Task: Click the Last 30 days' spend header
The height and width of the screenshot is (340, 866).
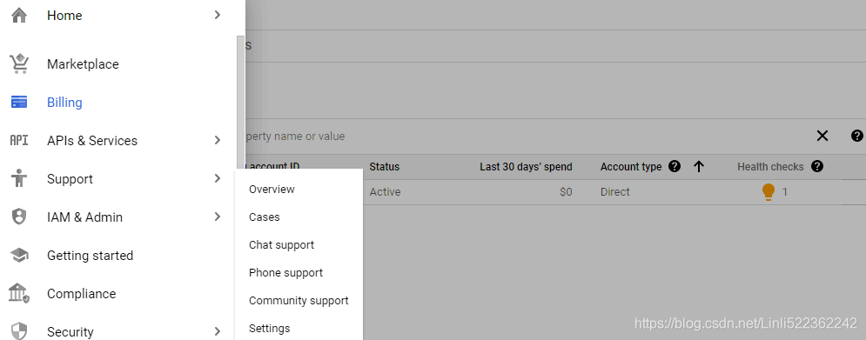Action: tap(526, 167)
